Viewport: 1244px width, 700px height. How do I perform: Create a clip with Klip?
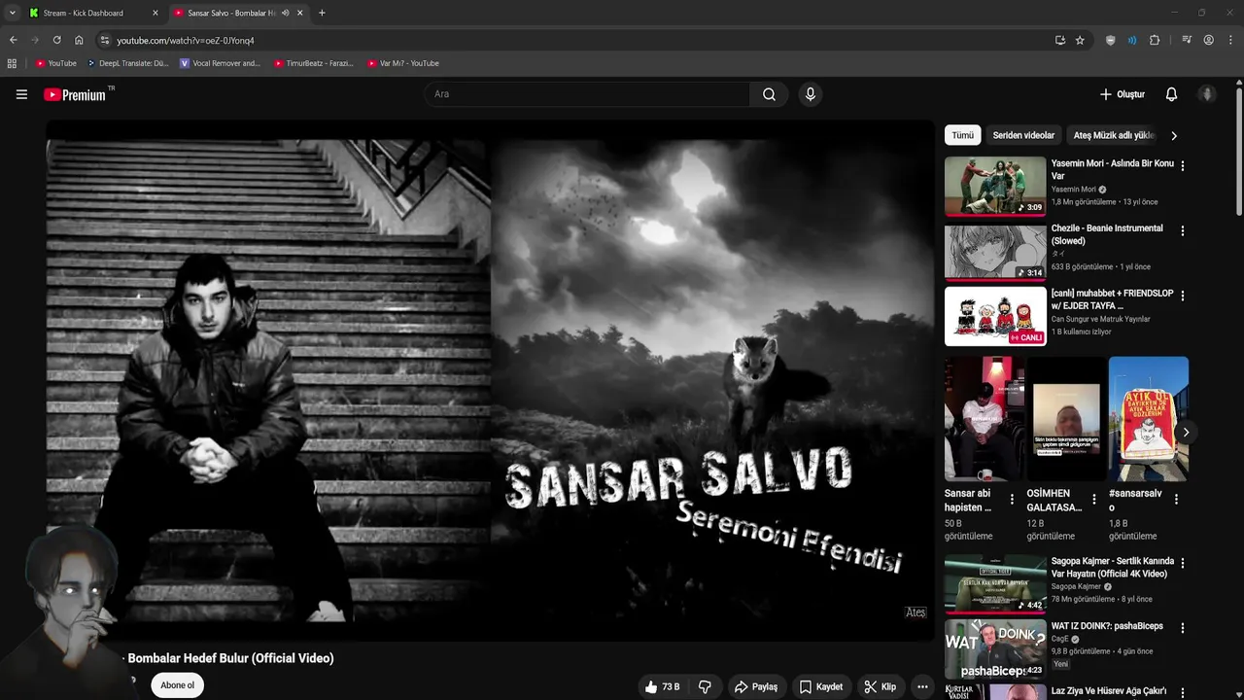[x=881, y=686]
